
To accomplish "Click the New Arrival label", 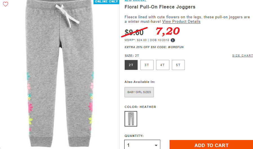I will pyautogui.click(x=135, y=1).
